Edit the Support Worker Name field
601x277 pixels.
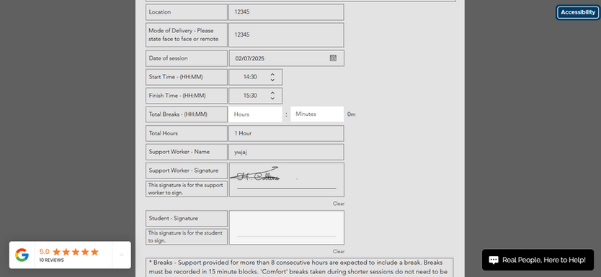(x=286, y=152)
